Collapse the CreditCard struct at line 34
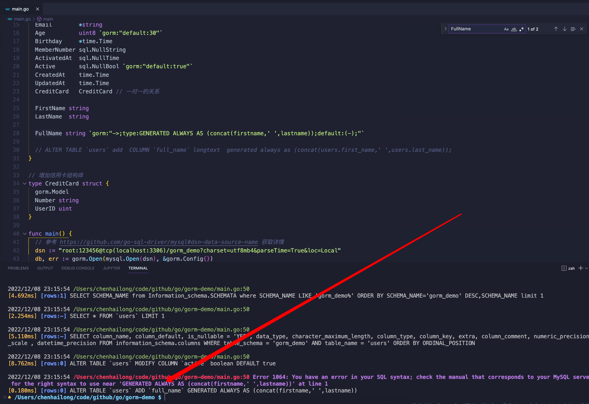 coord(24,183)
